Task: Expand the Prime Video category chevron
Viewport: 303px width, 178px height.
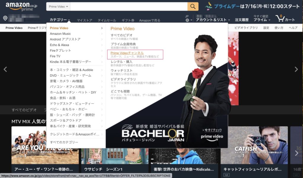Action: click(102, 28)
